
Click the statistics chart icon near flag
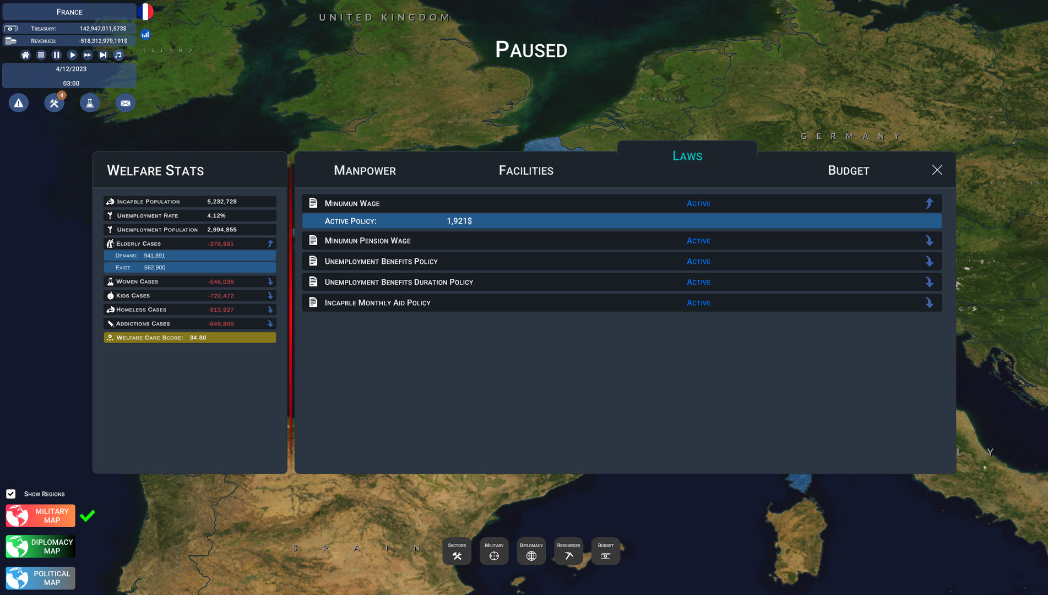tap(145, 35)
